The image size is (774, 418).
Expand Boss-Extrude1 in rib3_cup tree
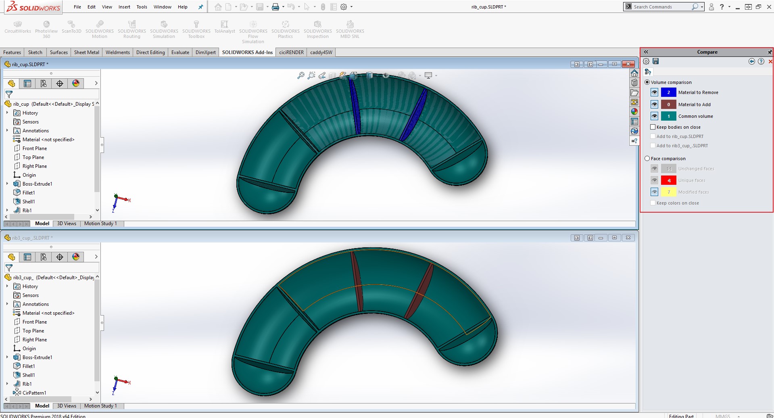(x=7, y=357)
